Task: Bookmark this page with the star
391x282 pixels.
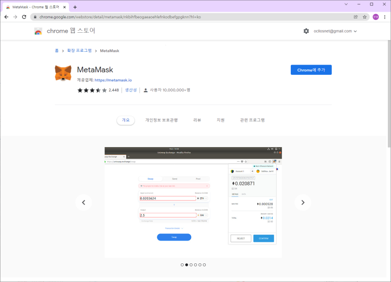Action: [365, 17]
